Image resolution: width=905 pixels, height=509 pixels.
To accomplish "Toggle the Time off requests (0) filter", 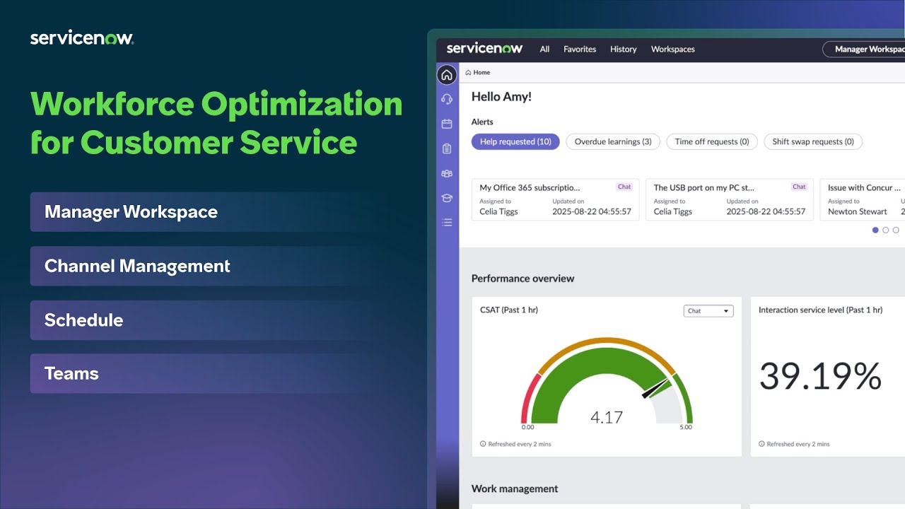I will point(712,141).
